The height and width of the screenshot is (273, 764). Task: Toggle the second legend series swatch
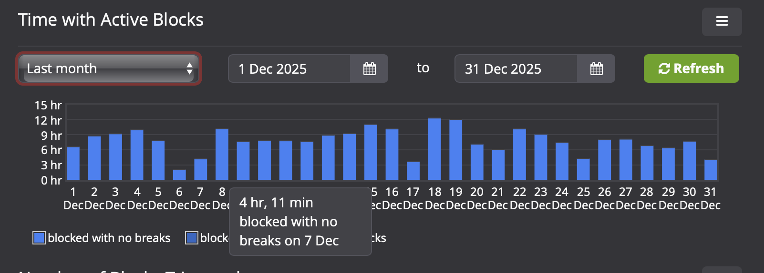[x=192, y=238]
